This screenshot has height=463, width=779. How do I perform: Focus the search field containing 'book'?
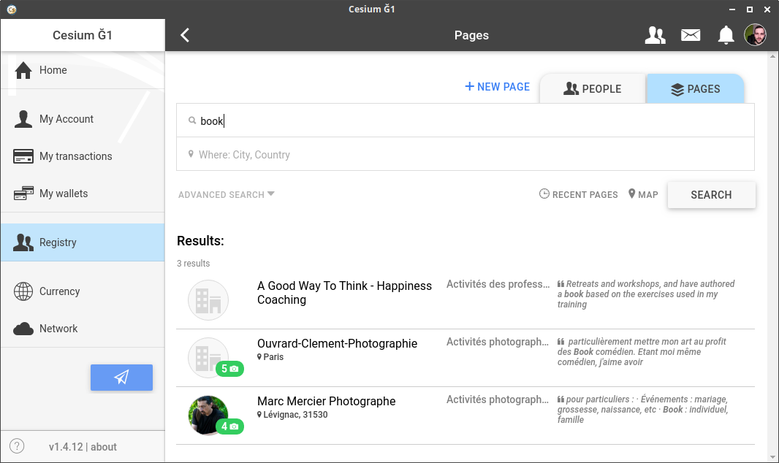click(465, 120)
